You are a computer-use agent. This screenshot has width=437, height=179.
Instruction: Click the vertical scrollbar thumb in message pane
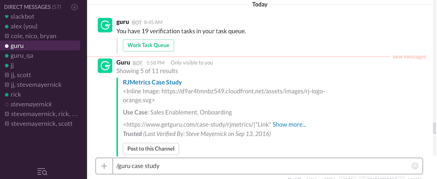[x=434, y=128]
